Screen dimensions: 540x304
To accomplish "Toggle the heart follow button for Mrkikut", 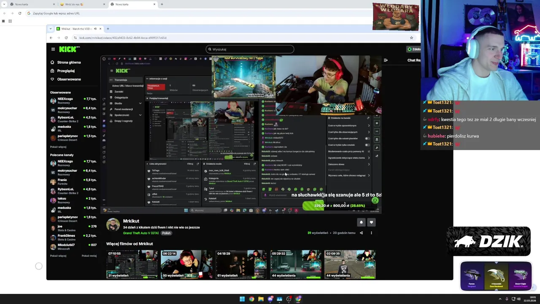I will pos(371,222).
